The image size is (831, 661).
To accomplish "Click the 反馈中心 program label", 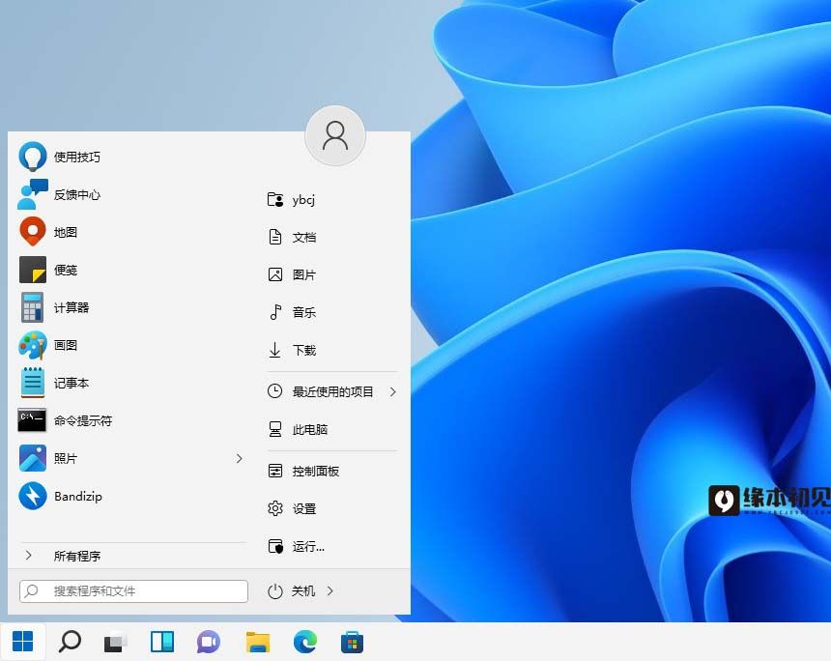I will [x=77, y=194].
